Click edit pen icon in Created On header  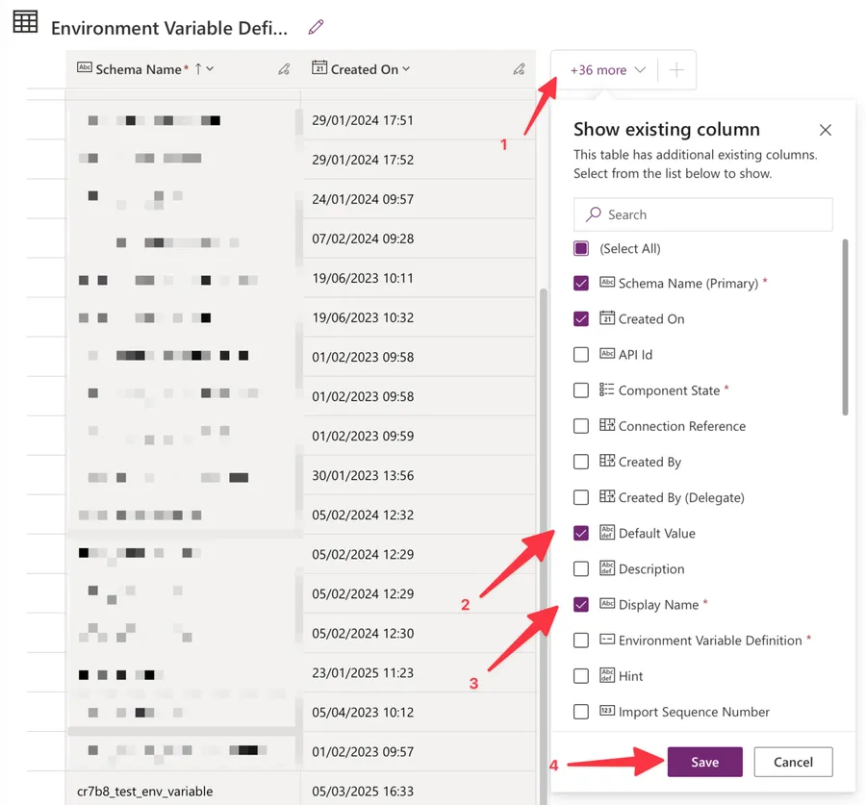(519, 69)
